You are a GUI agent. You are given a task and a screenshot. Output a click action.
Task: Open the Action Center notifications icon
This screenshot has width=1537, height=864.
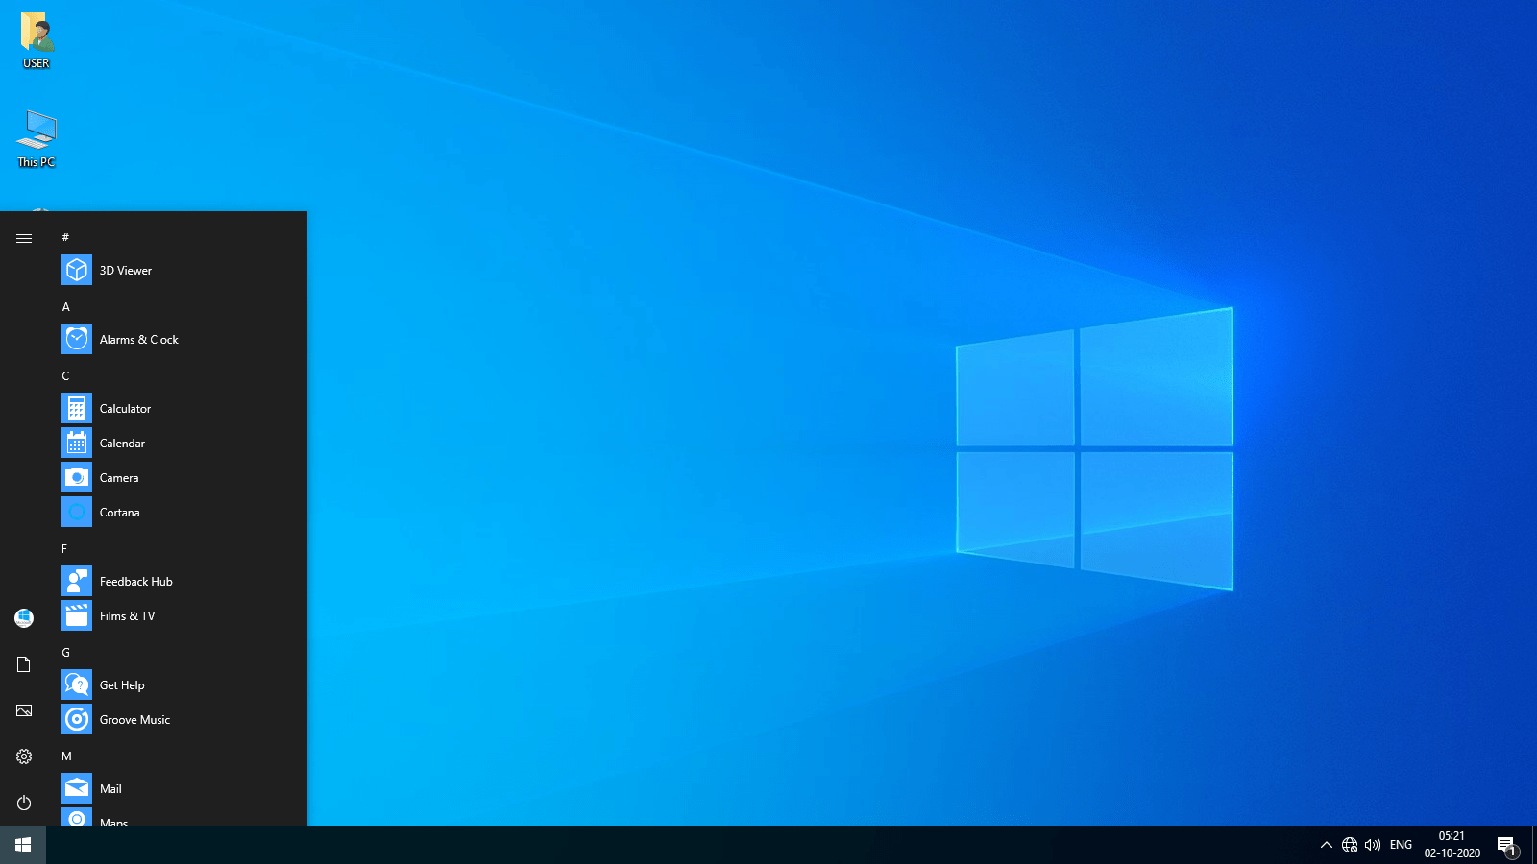point(1507,845)
